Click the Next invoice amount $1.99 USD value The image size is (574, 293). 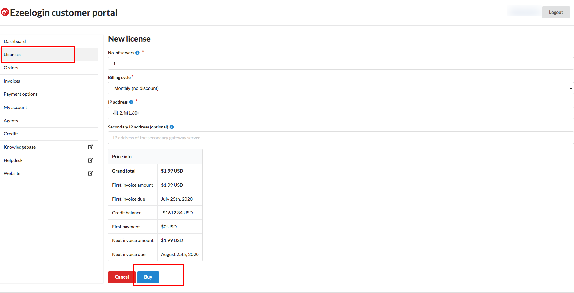(172, 240)
